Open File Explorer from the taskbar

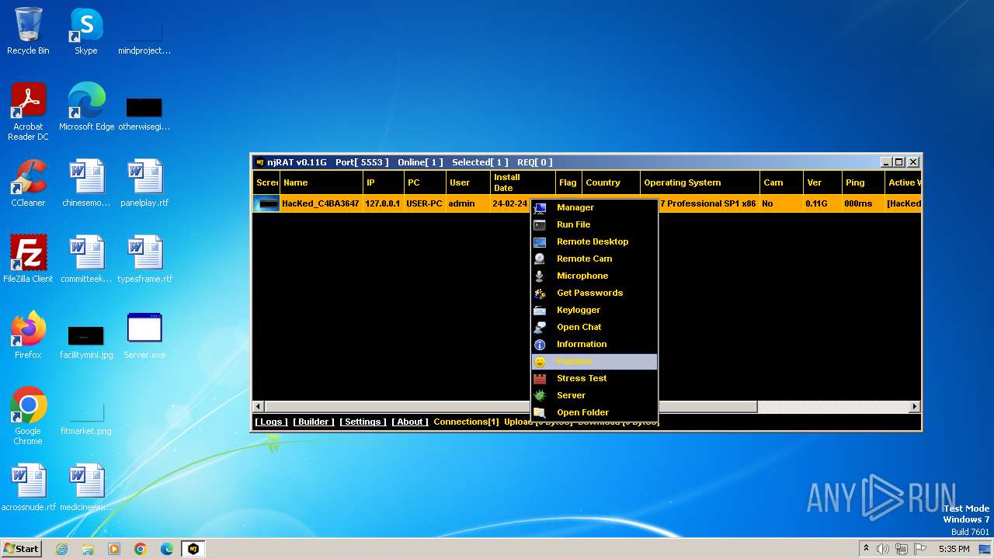pyautogui.click(x=88, y=549)
